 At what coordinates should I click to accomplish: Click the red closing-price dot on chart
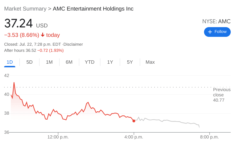(x=134, y=121)
